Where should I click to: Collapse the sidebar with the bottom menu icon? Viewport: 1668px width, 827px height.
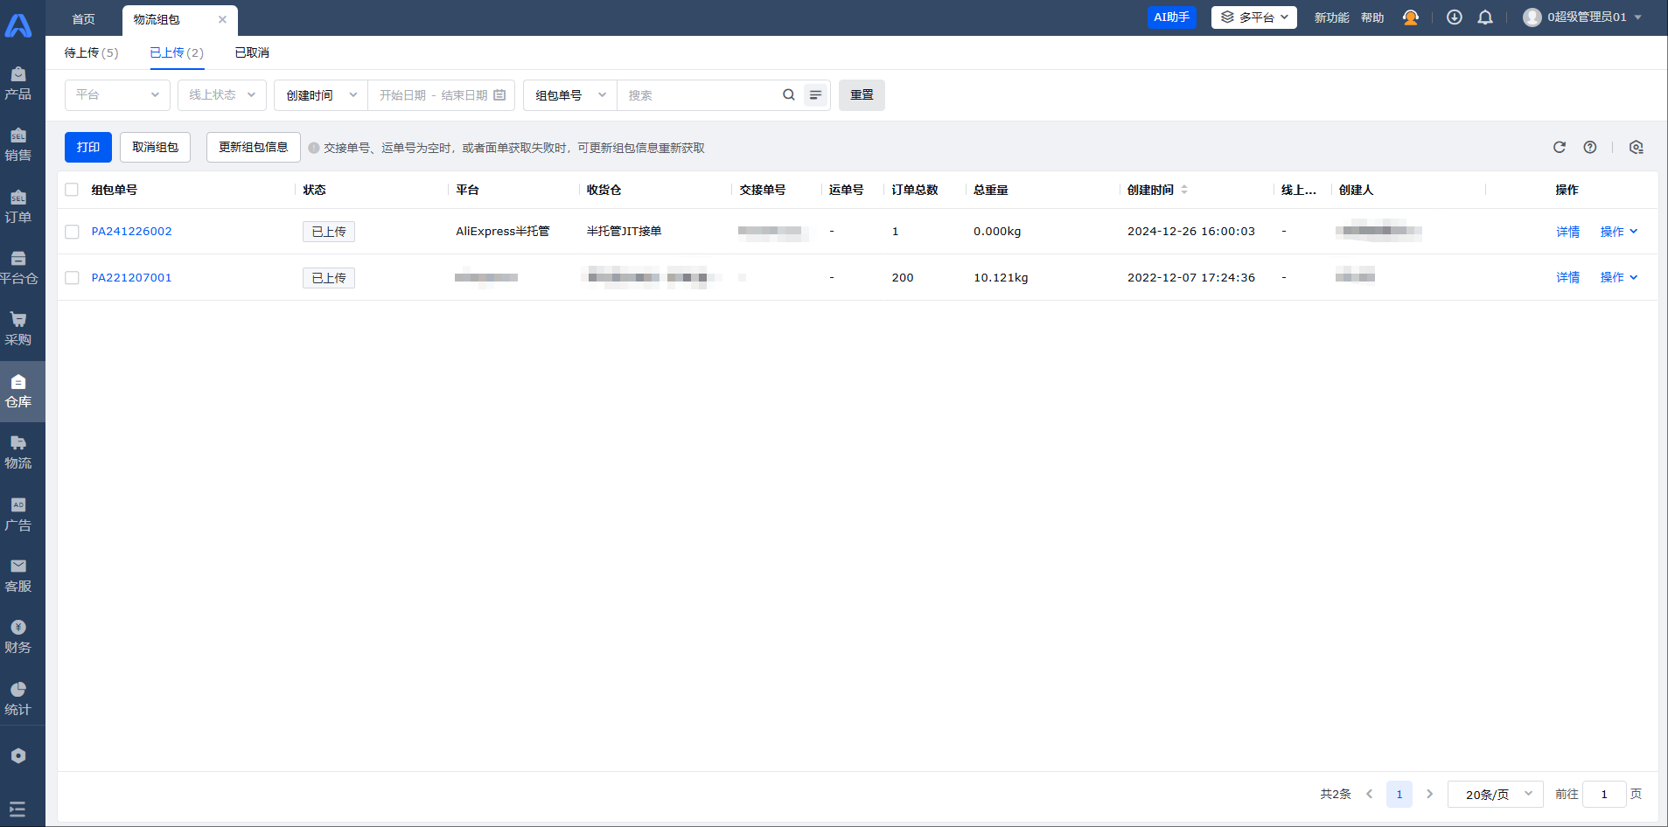pos(18,809)
